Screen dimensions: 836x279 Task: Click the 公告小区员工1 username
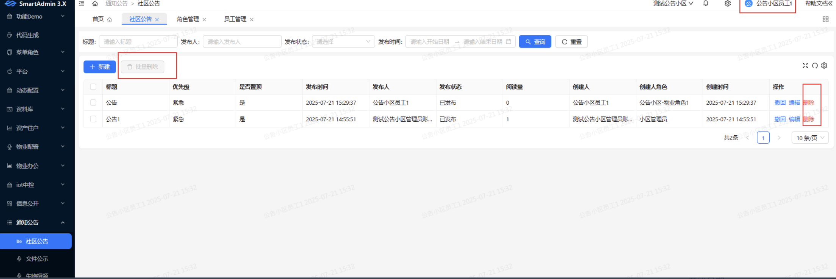pyautogui.click(x=774, y=3)
